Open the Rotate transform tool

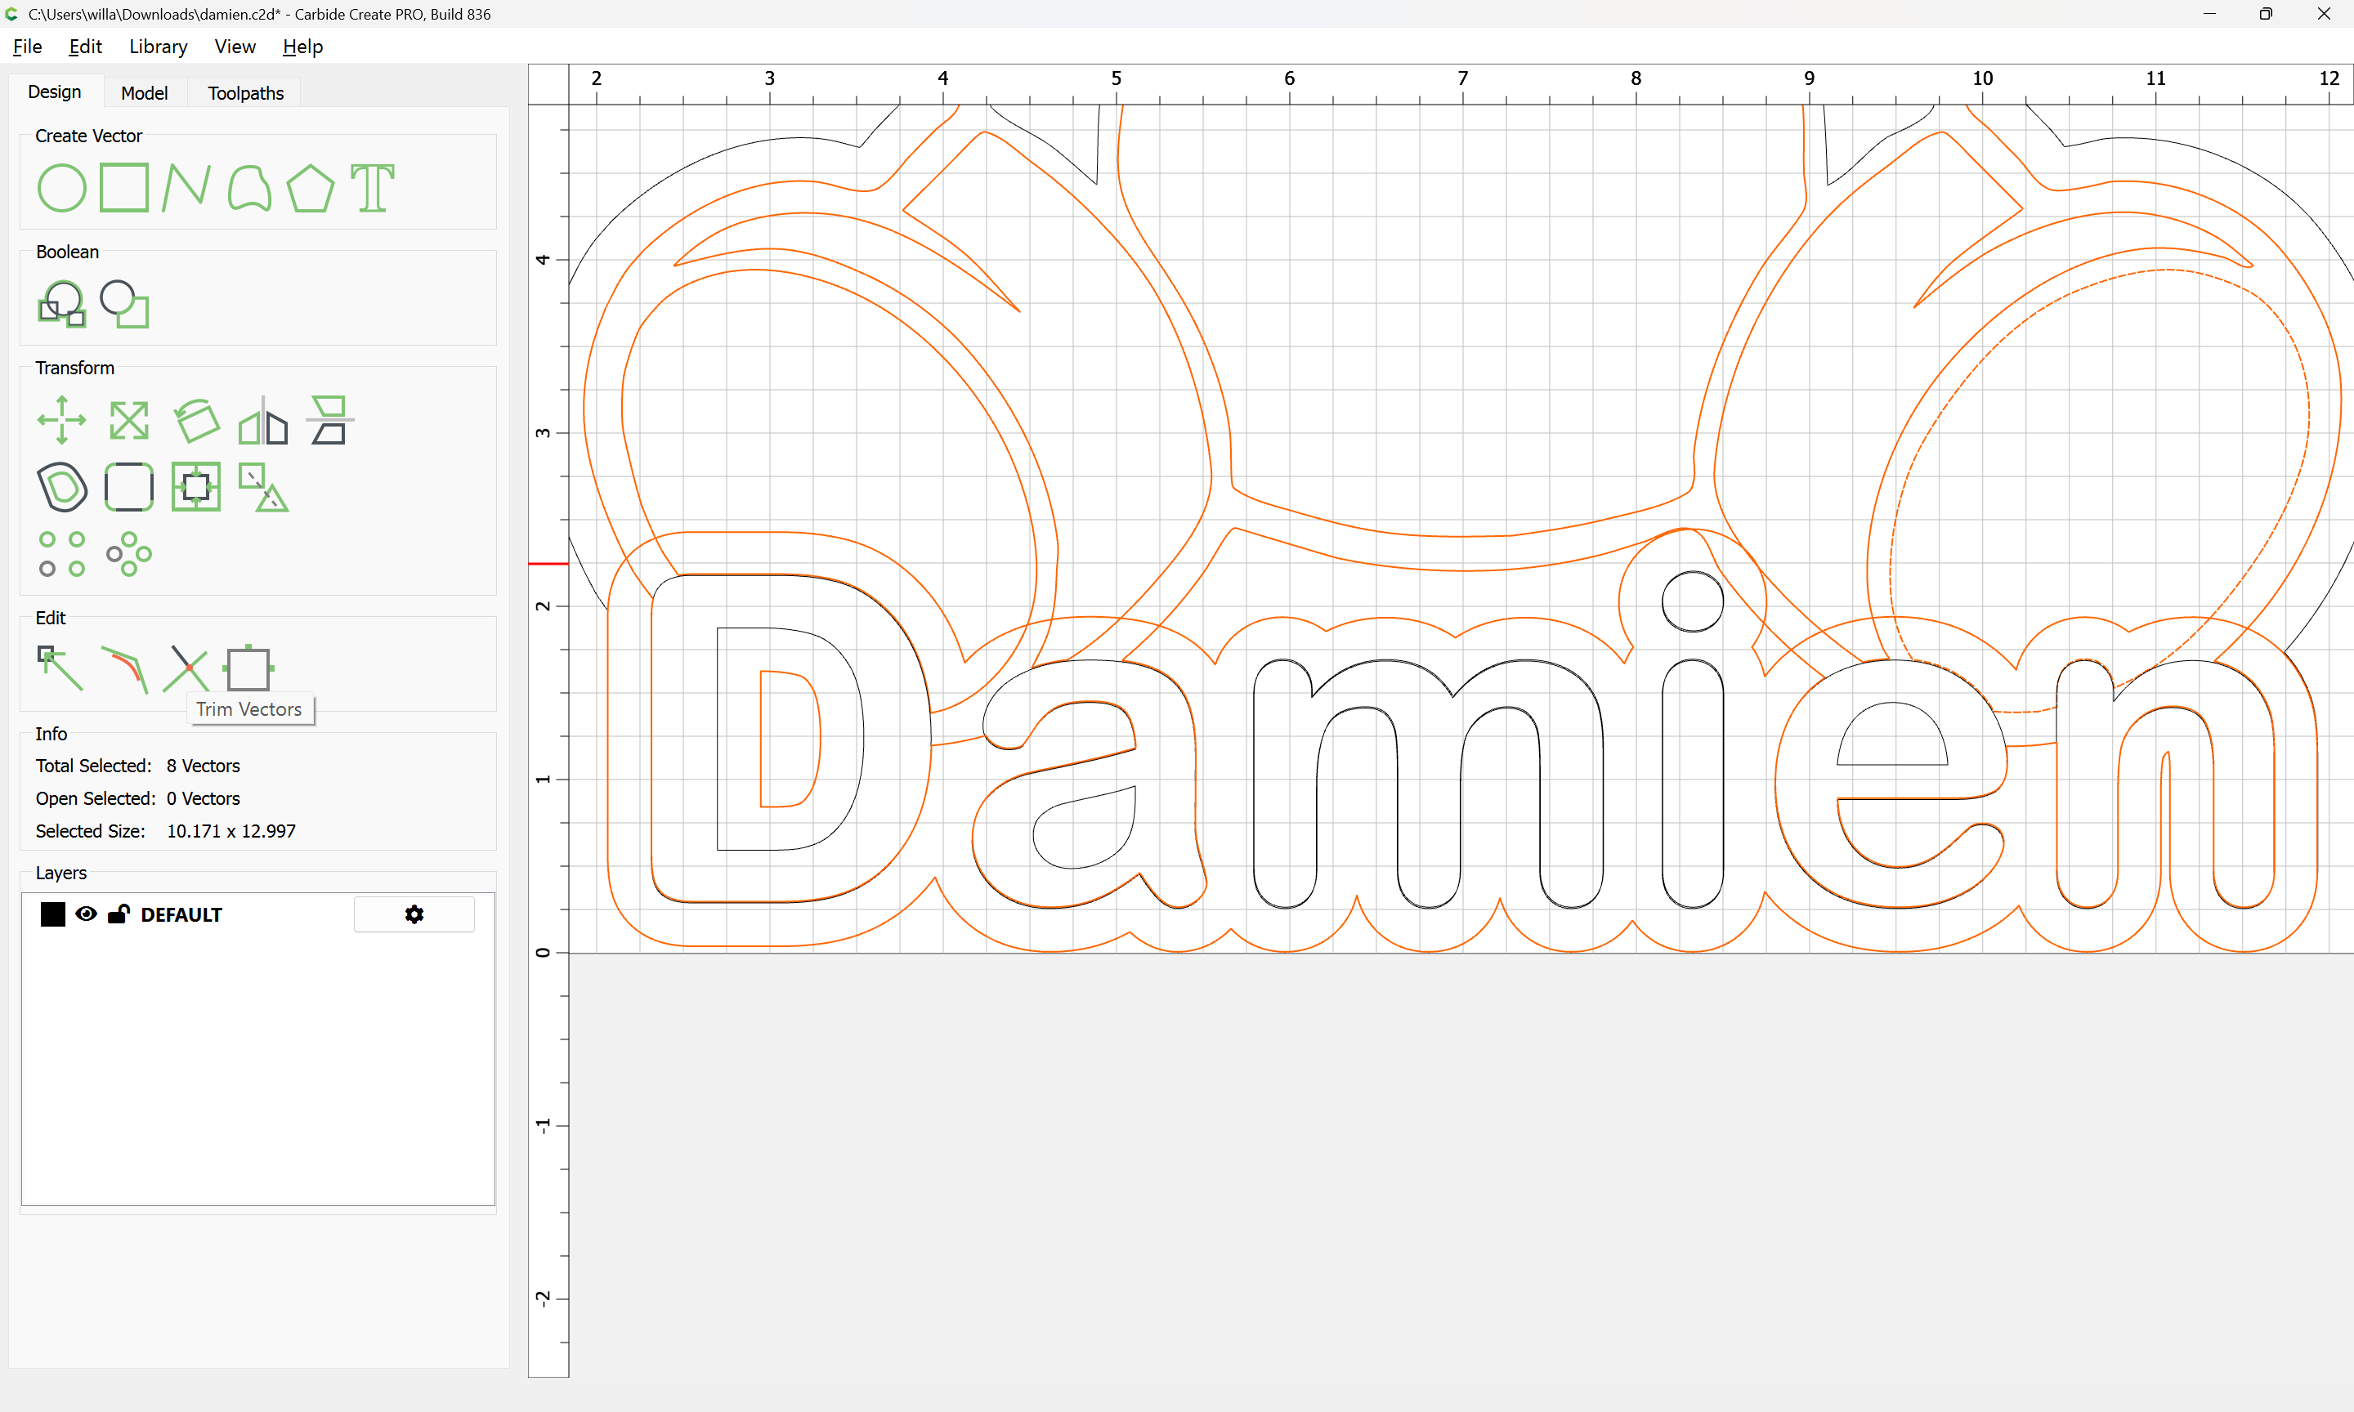tap(197, 420)
